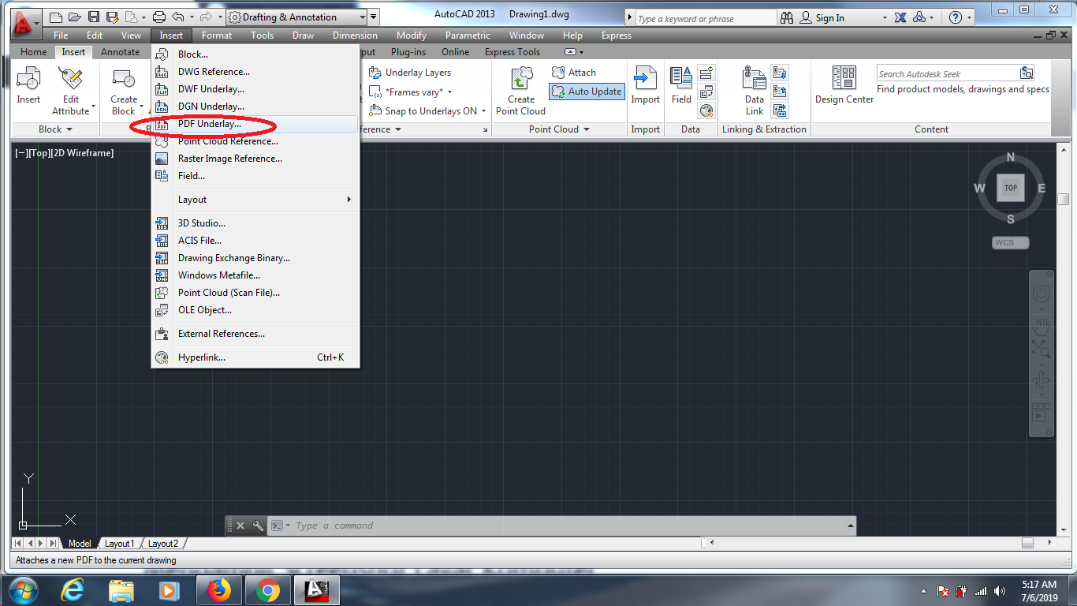The height and width of the screenshot is (606, 1077).
Task: Open Firefox from the Windows taskbar
Action: point(219,589)
